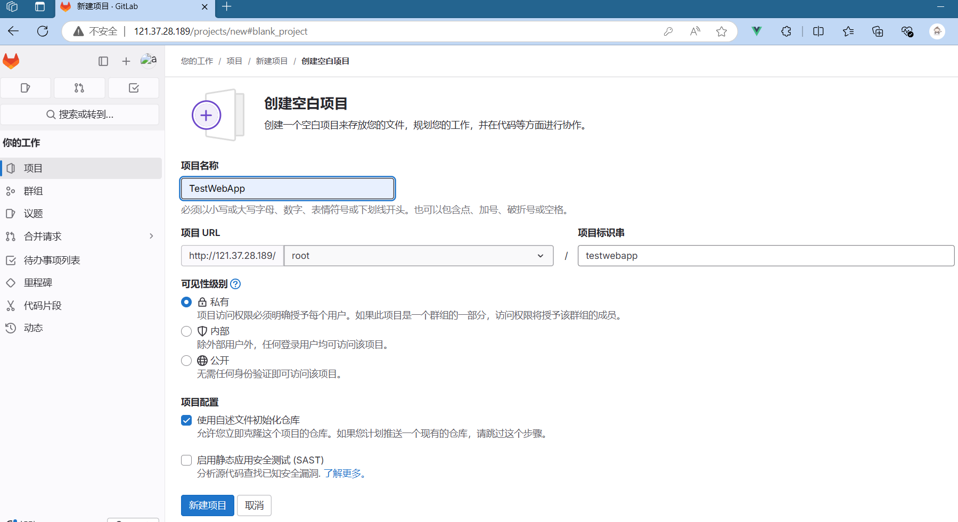Click the GitLab fox logo in sidebar
The height and width of the screenshot is (522, 958).
[11, 61]
